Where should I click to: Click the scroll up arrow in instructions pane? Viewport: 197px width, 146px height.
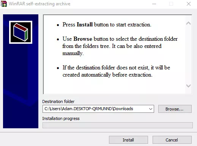tap(188, 23)
